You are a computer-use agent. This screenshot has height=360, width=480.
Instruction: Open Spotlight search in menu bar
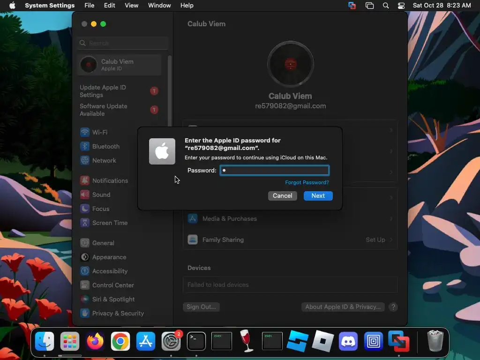point(386,6)
